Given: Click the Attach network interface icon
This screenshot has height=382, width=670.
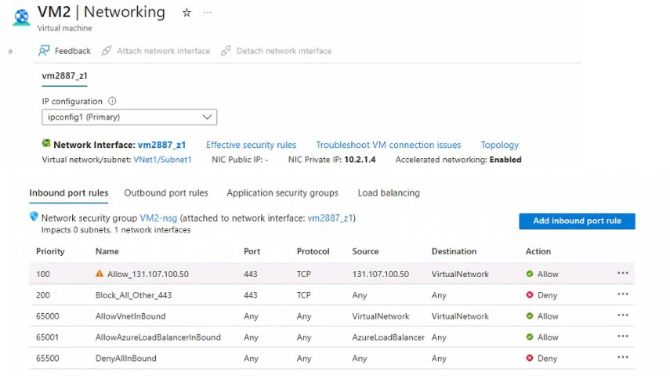Looking at the screenshot, I should [x=107, y=51].
